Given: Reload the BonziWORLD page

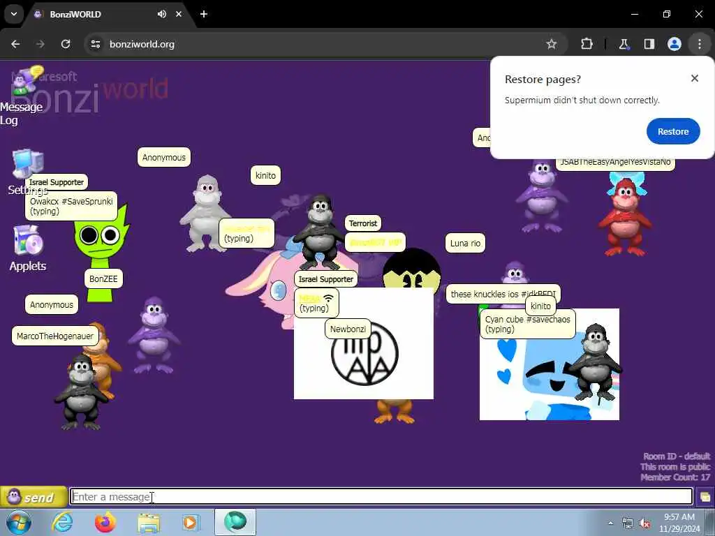Looking at the screenshot, I should pyautogui.click(x=66, y=44).
